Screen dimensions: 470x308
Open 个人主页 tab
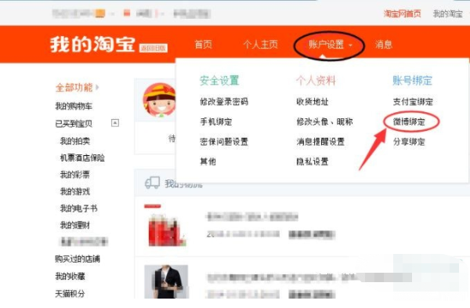(x=261, y=45)
